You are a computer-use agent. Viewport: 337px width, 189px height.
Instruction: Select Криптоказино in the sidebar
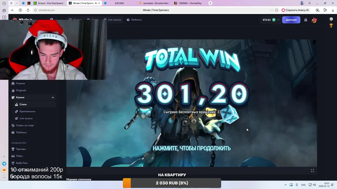pos(25,111)
